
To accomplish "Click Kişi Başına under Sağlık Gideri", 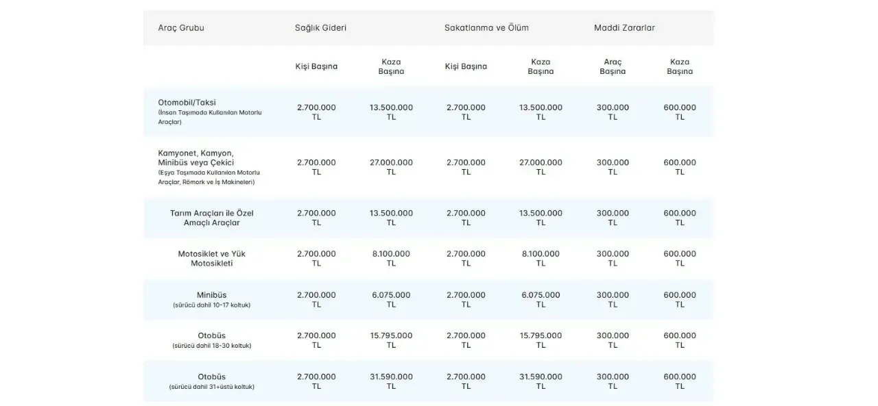I will (316, 66).
